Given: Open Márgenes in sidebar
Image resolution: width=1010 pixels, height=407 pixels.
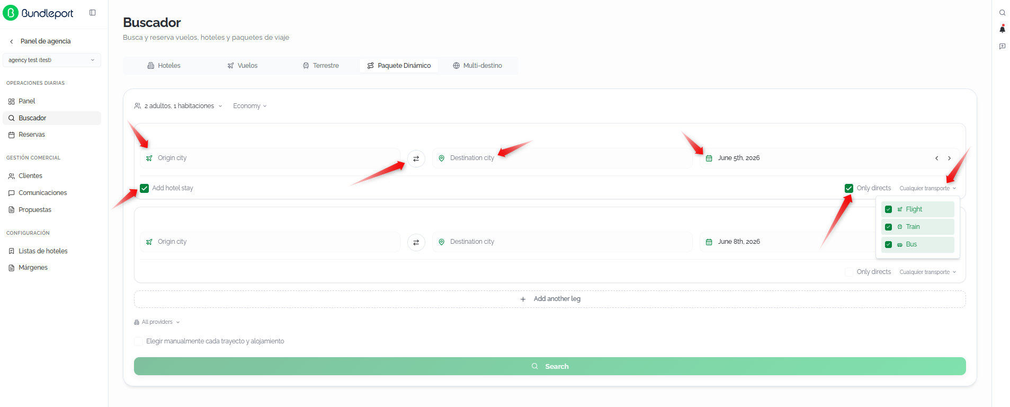Looking at the screenshot, I should (x=52, y=268).
